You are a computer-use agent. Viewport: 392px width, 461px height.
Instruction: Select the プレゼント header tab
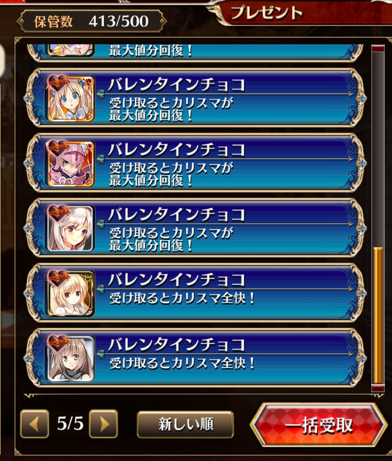(x=266, y=13)
